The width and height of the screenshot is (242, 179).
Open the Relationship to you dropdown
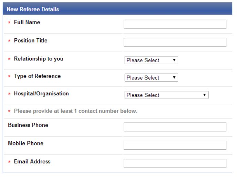tap(151, 60)
